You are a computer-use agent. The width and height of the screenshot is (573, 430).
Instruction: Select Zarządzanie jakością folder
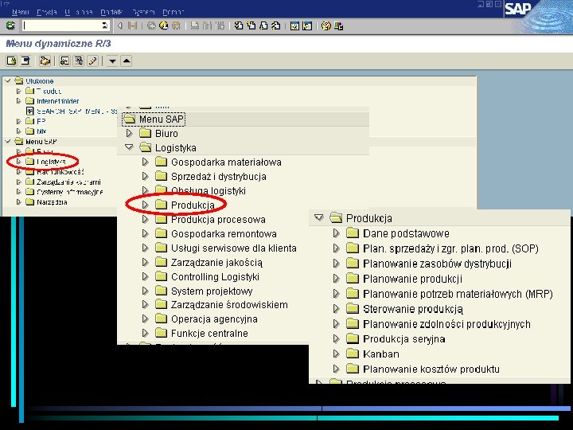pos(216,263)
